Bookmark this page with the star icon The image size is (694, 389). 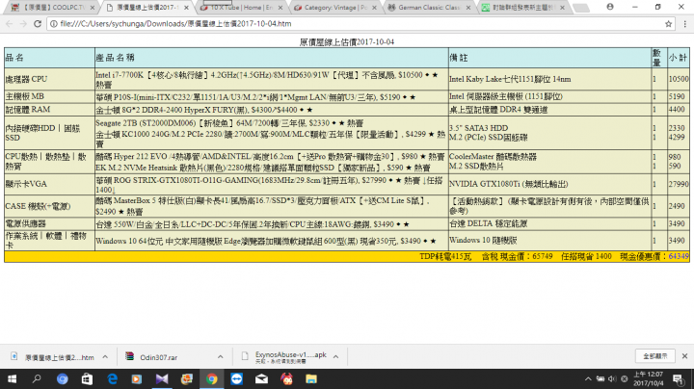(668, 24)
